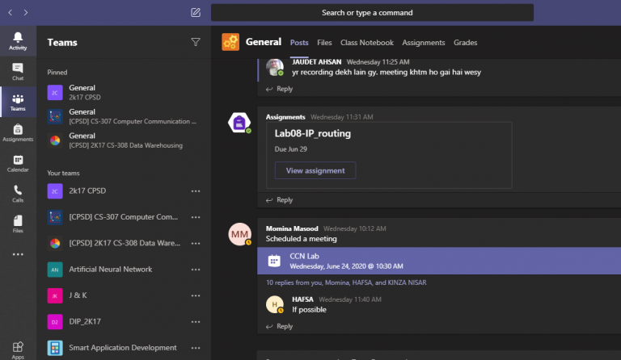Reply to the CCN Lab meeting thread
Screen dimensions: 621x360
pos(280,326)
